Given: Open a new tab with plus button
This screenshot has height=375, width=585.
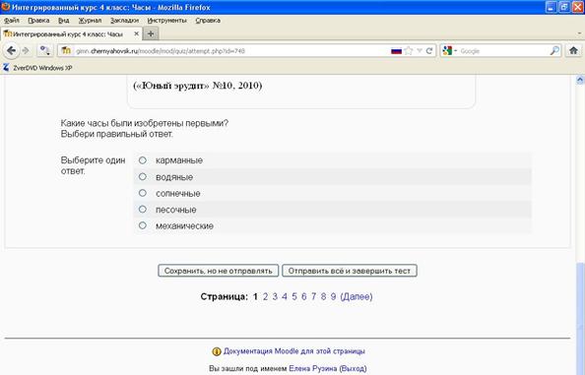Looking at the screenshot, I should (x=151, y=33).
